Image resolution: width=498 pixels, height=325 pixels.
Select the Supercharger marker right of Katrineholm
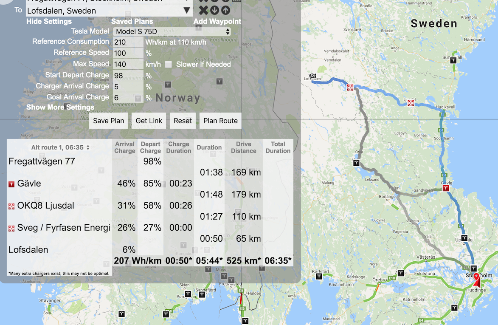[455, 307]
